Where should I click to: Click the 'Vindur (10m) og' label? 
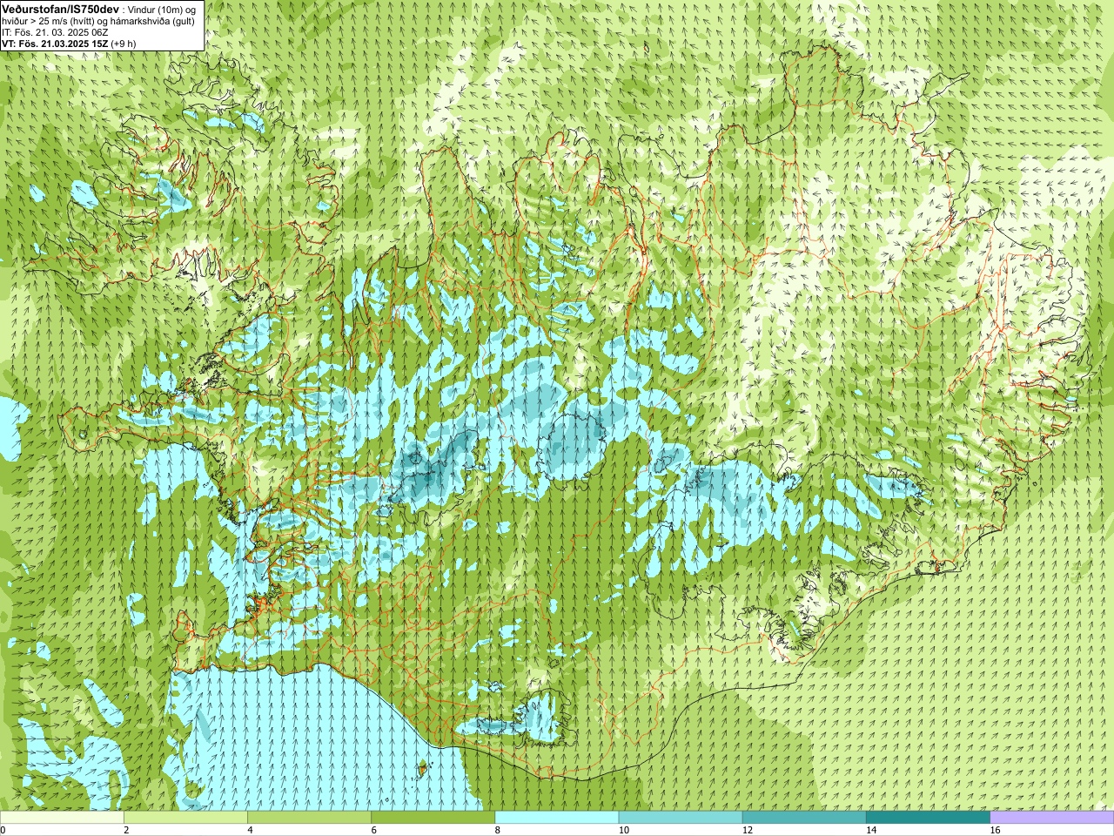[162, 9]
